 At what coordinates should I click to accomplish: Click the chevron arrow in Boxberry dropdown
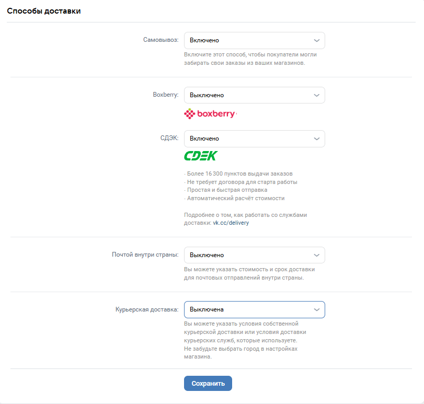coord(317,95)
